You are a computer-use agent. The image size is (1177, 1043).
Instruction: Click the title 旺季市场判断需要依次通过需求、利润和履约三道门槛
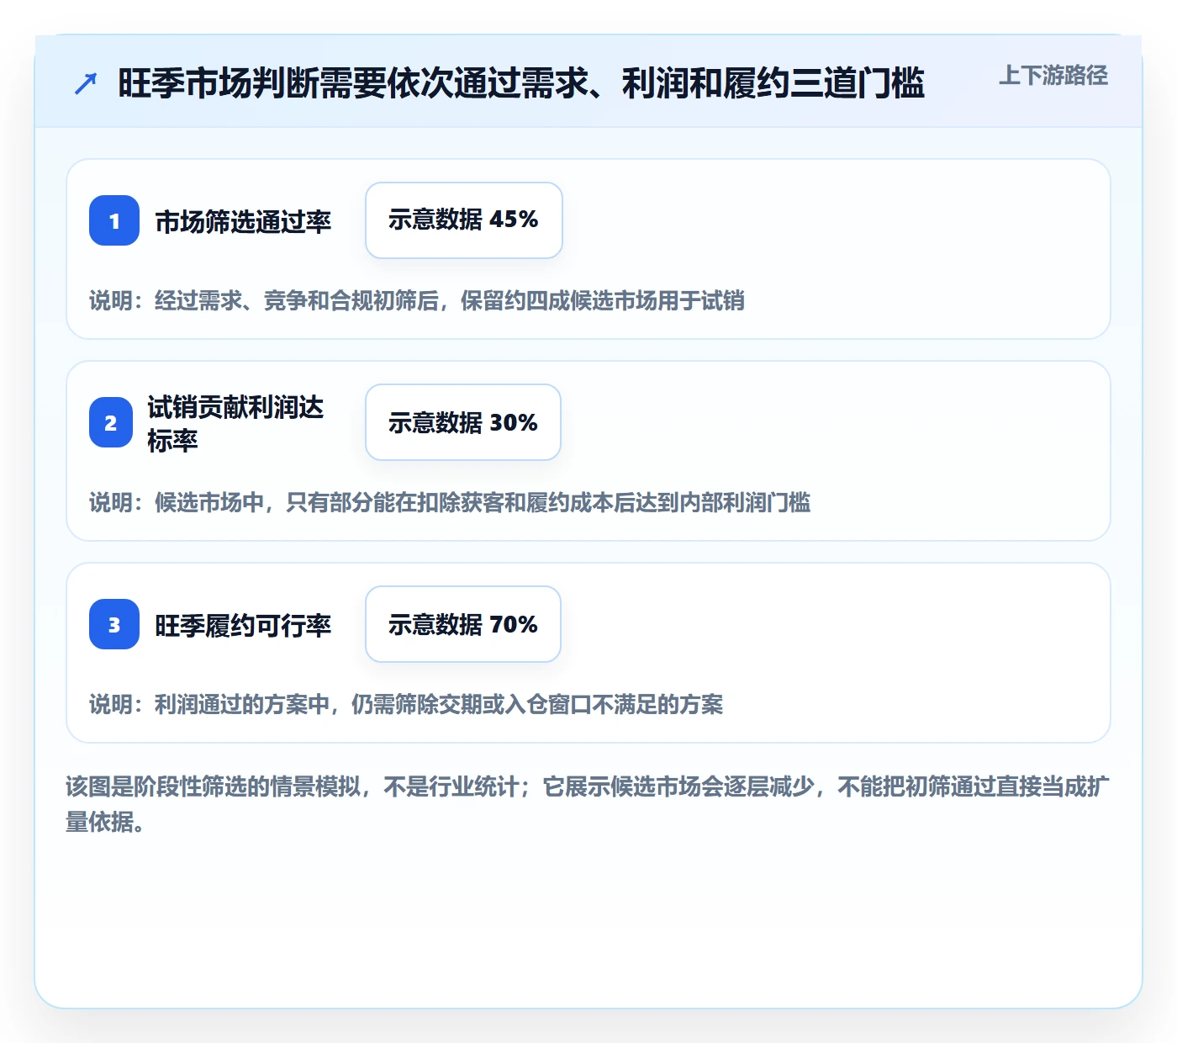pyautogui.click(x=521, y=83)
